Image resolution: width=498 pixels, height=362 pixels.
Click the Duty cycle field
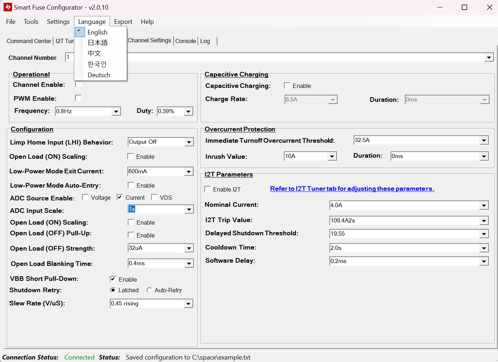[170, 111]
